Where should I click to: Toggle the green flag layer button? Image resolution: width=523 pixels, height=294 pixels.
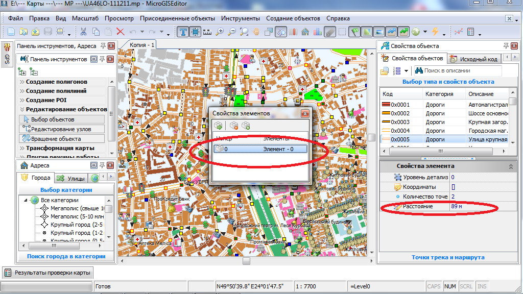pyautogui.click(x=355, y=32)
